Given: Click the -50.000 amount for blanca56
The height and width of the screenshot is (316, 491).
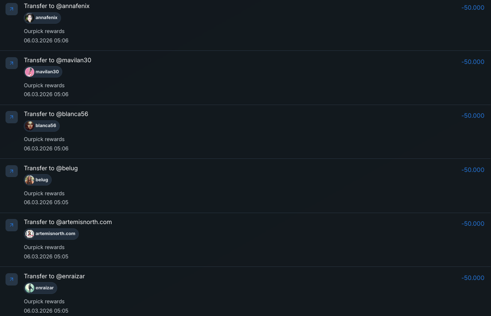Looking at the screenshot, I should point(473,116).
